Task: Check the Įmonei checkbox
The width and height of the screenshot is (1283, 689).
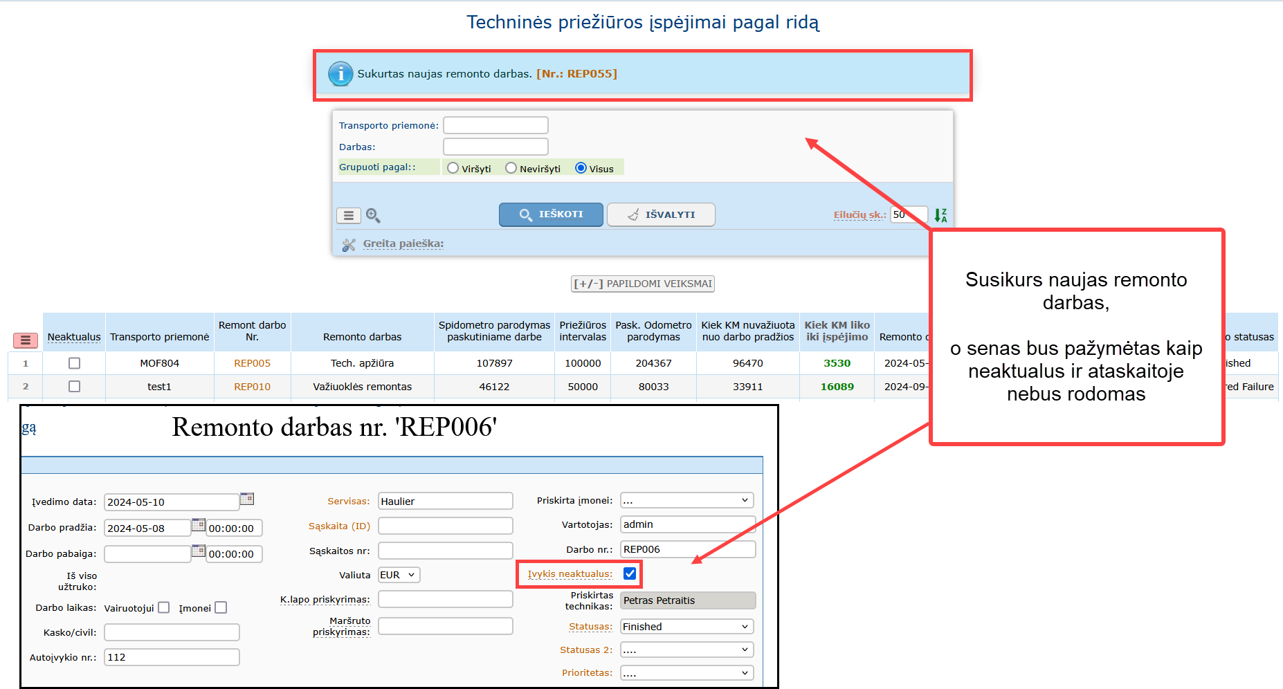Action: point(221,607)
